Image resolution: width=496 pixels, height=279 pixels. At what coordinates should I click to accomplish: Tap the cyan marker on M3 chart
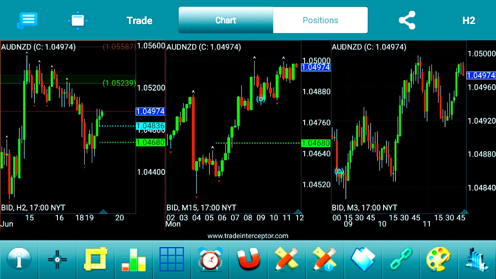339,171
